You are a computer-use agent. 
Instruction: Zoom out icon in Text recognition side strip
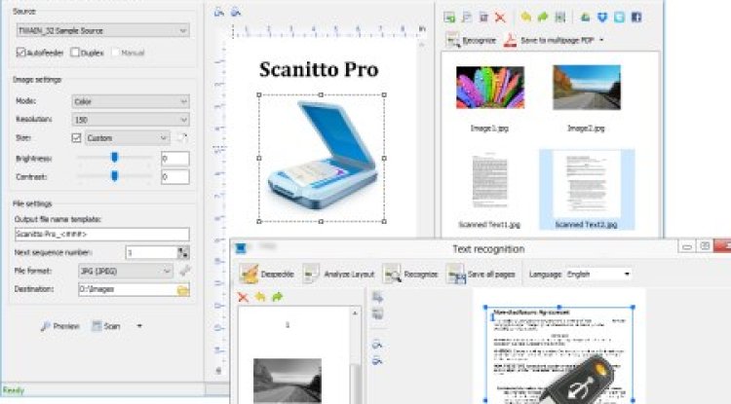coord(377,361)
